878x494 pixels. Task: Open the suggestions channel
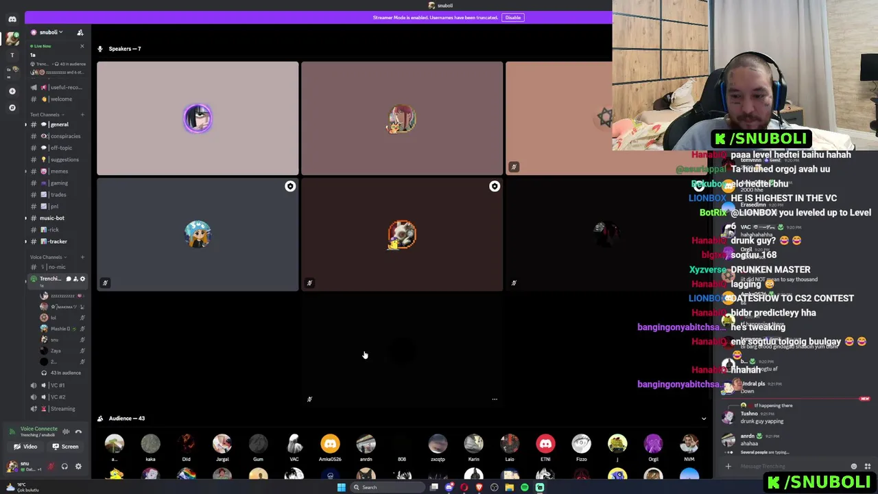click(x=58, y=159)
